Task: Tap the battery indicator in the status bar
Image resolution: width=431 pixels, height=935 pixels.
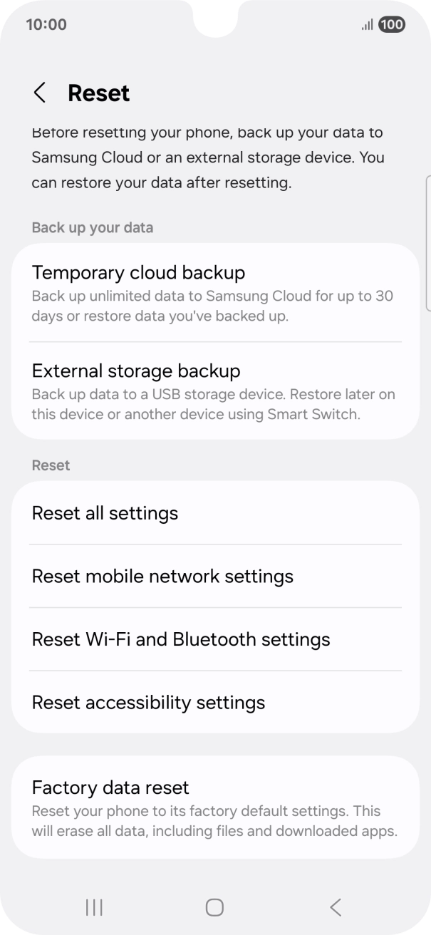Action: coord(391,25)
